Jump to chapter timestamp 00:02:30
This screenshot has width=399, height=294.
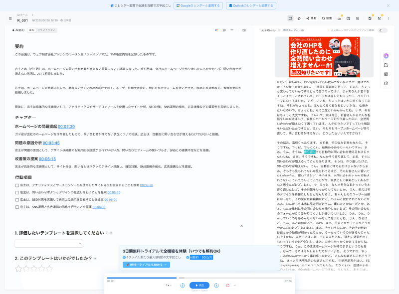(66, 127)
